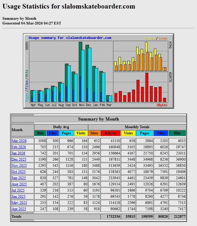The image size is (197, 226).
Task: Click the orange Sites column header
Action: point(94,133)
